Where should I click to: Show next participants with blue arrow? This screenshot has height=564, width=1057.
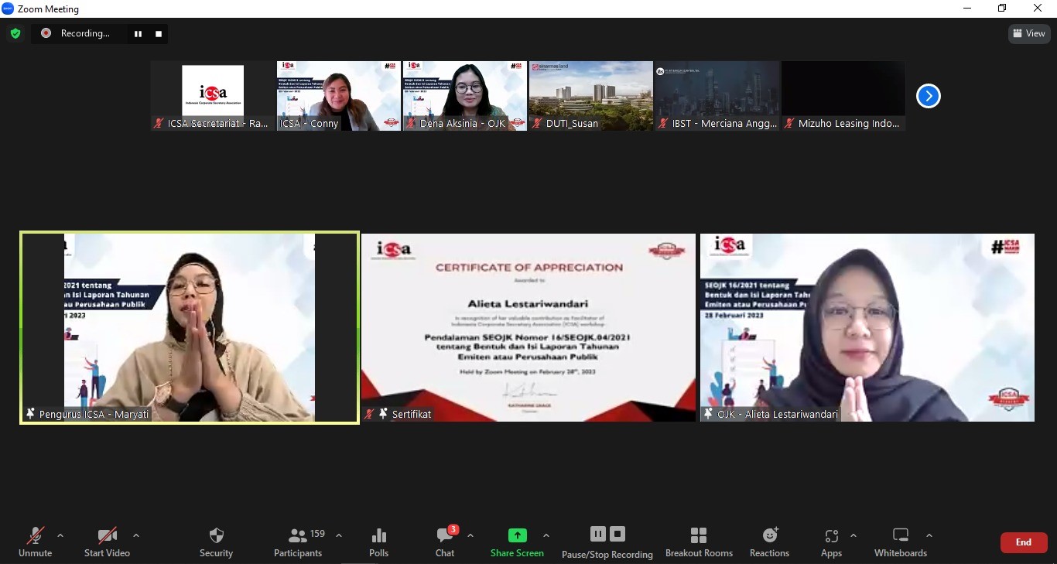pyautogui.click(x=928, y=96)
